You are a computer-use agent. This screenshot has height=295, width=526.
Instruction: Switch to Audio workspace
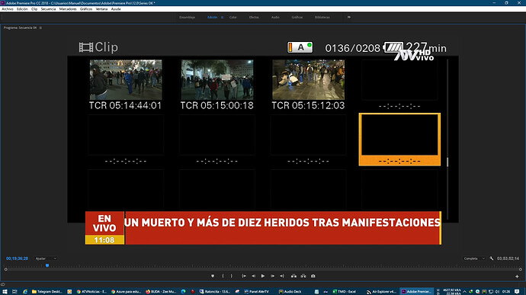point(275,17)
